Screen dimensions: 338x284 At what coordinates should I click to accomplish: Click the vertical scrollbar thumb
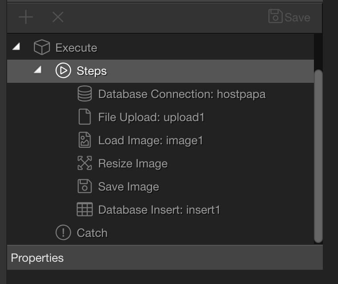318,156
